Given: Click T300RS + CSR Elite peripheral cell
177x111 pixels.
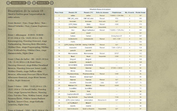Looking at the screenshot, I should [x=117, y=16].
